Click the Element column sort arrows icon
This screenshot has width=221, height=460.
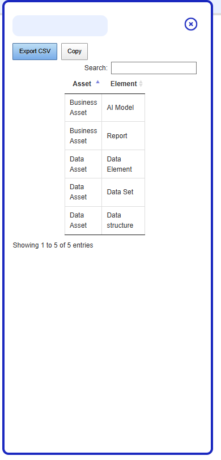click(141, 84)
